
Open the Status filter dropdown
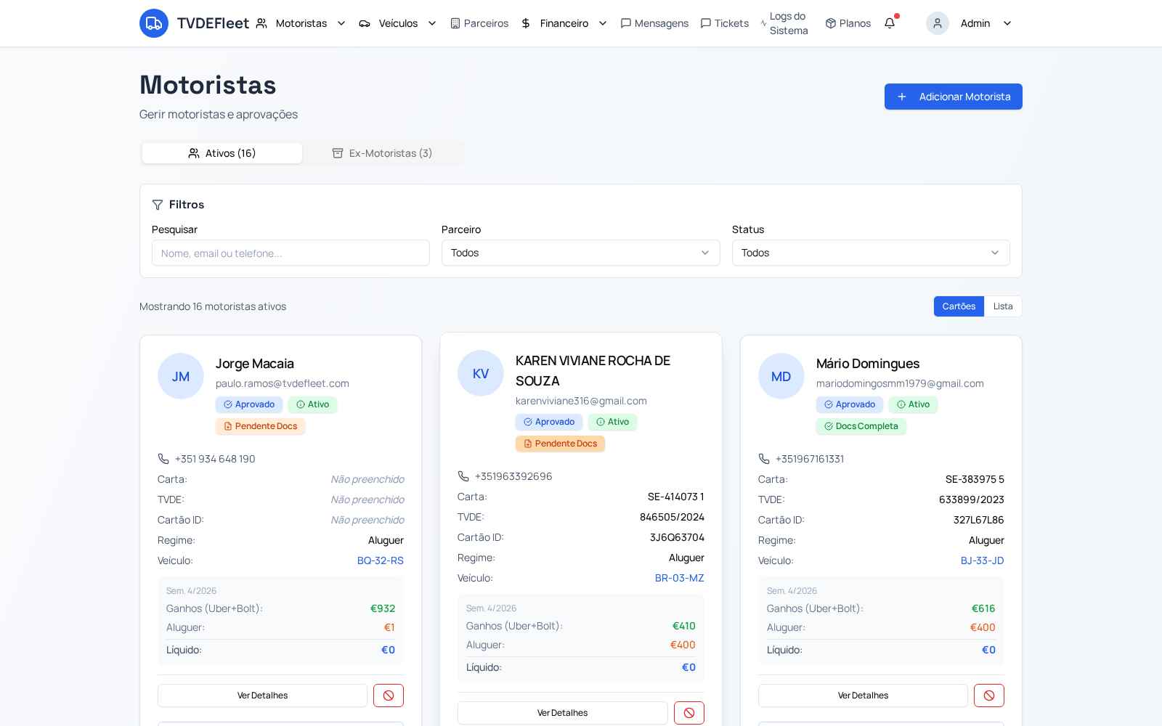(871, 253)
